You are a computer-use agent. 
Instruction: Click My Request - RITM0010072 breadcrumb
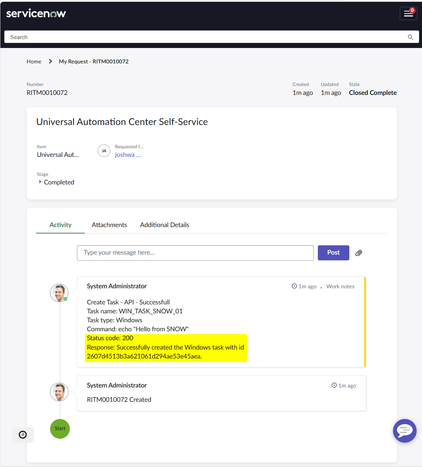(x=94, y=62)
